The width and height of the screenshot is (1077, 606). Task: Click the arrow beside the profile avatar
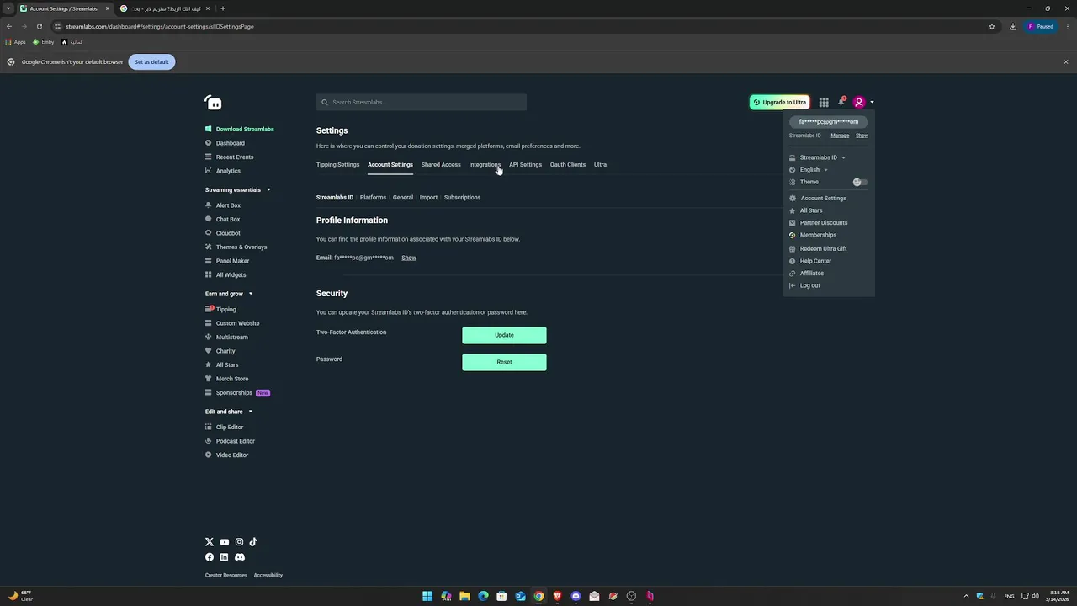pos(872,103)
